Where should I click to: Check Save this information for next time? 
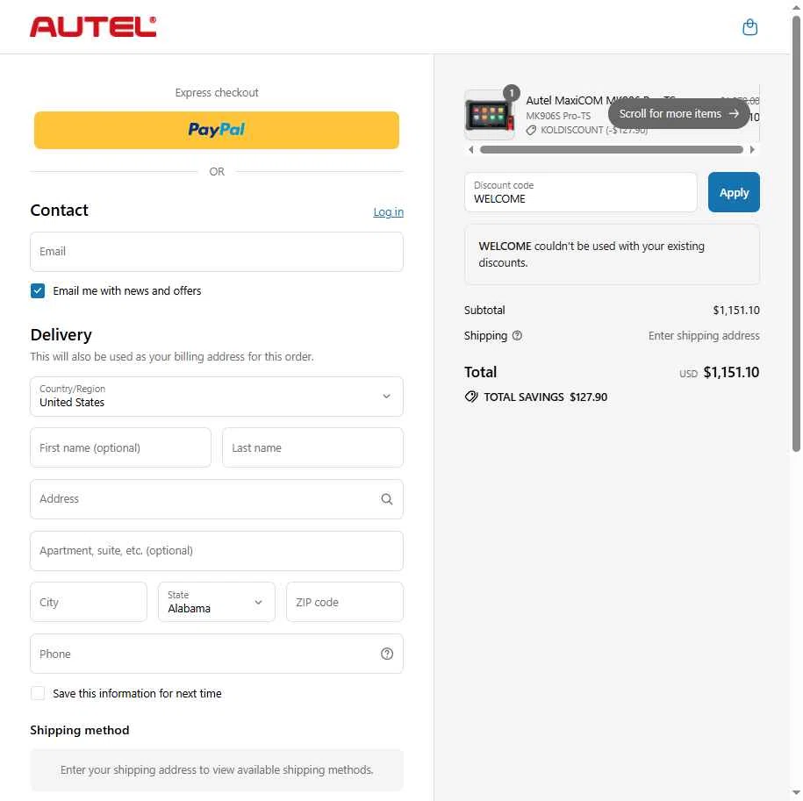click(x=38, y=693)
